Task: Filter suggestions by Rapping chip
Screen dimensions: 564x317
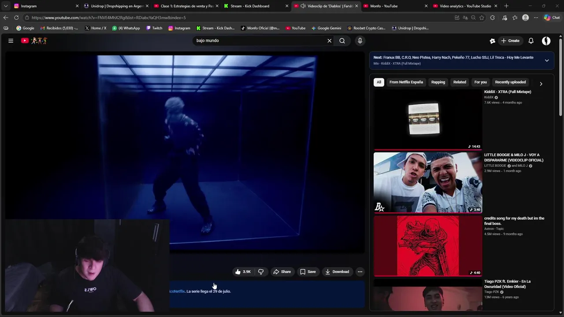Action: tap(438, 82)
